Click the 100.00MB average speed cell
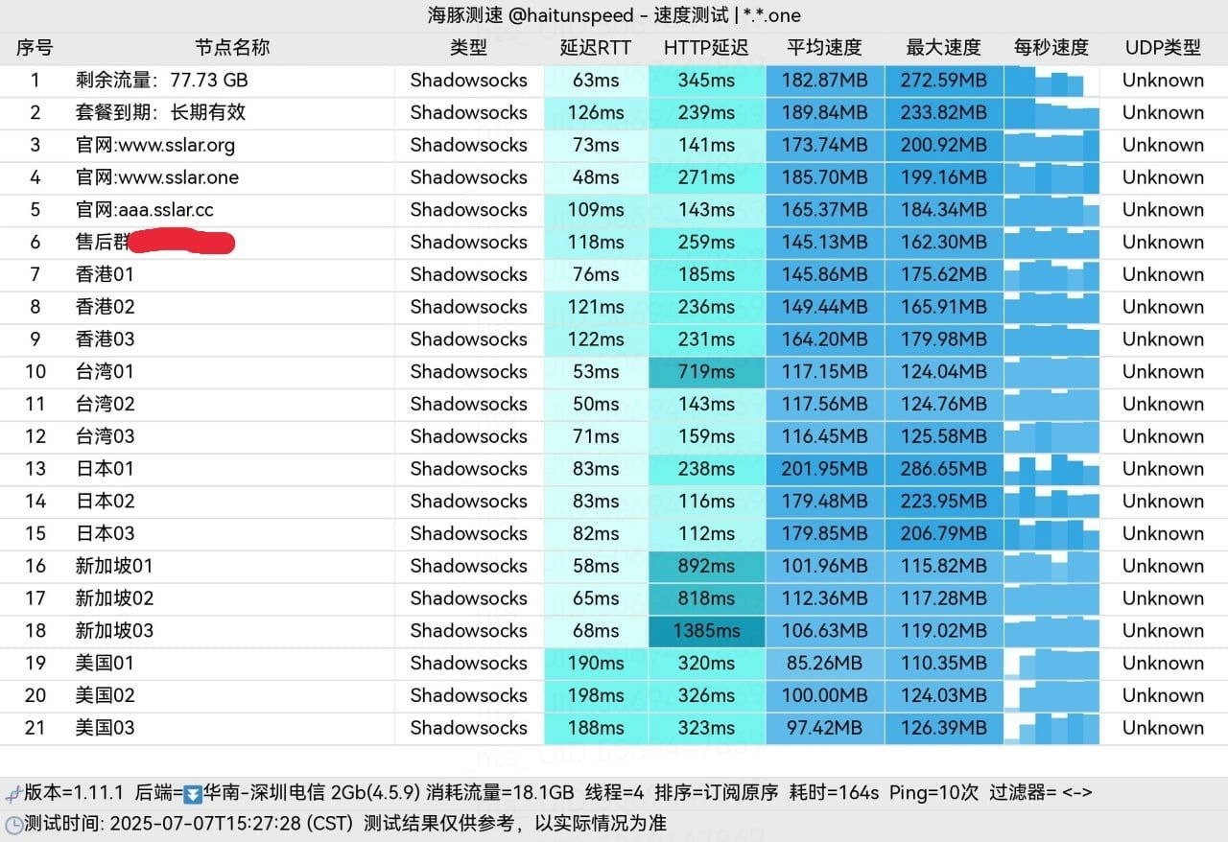The width and height of the screenshot is (1228, 842). pos(825,696)
